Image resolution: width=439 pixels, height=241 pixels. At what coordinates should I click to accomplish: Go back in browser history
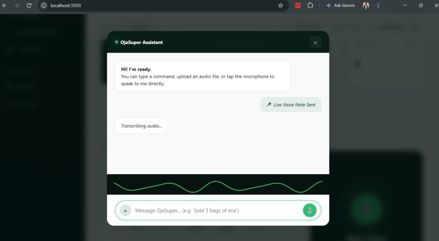(x=4, y=5)
